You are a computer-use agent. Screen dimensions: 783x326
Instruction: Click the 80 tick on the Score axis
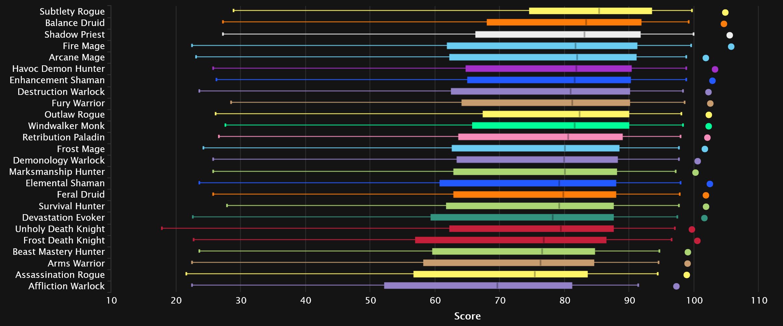564,300
